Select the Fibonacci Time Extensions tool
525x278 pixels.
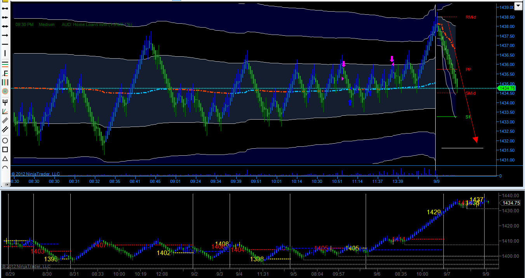coord(5,82)
